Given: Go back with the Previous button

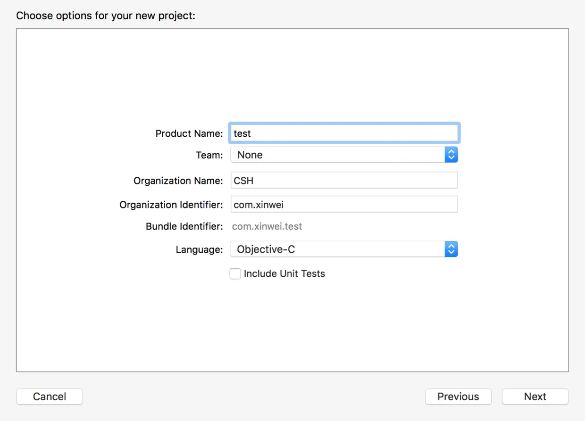Looking at the screenshot, I should (458, 396).
